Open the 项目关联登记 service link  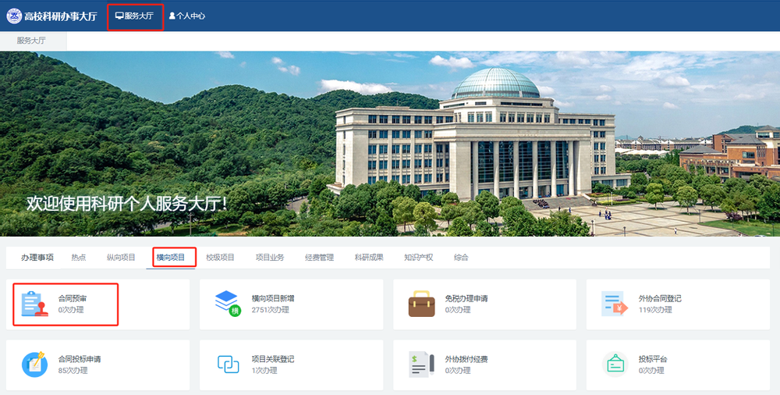273,359
